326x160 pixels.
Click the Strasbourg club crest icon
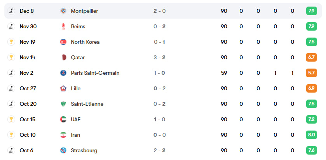(63, 150)
